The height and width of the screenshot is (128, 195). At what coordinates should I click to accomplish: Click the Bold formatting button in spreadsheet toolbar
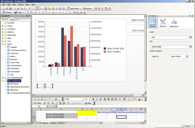click(93, 99)
